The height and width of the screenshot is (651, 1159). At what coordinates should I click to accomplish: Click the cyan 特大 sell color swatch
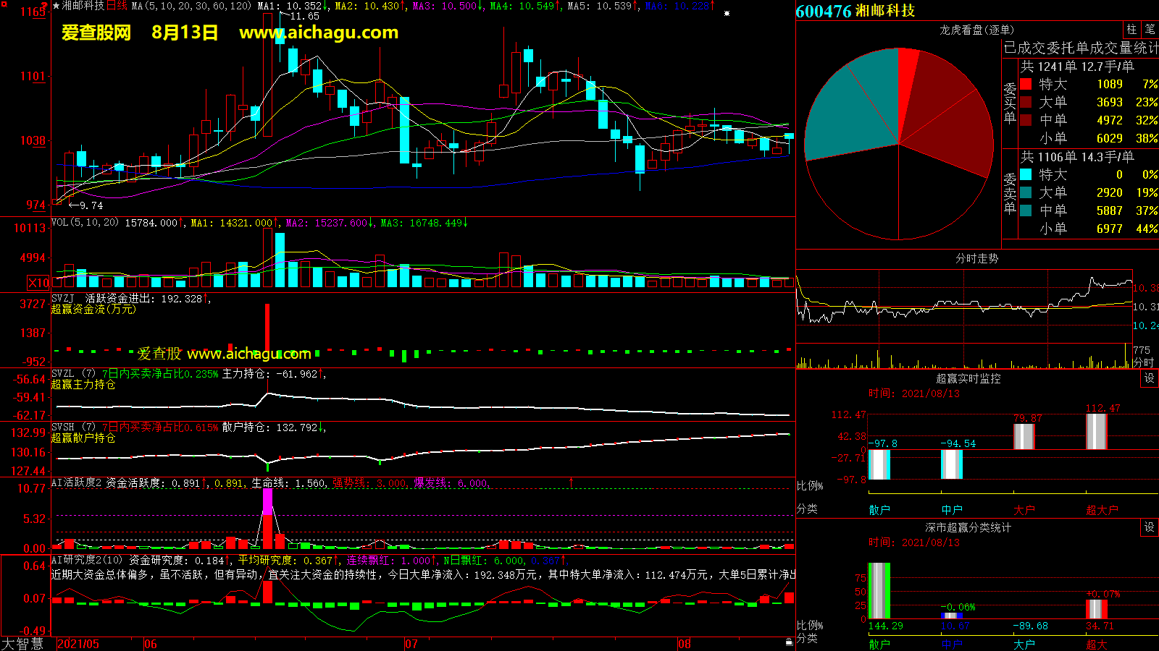1026,174
